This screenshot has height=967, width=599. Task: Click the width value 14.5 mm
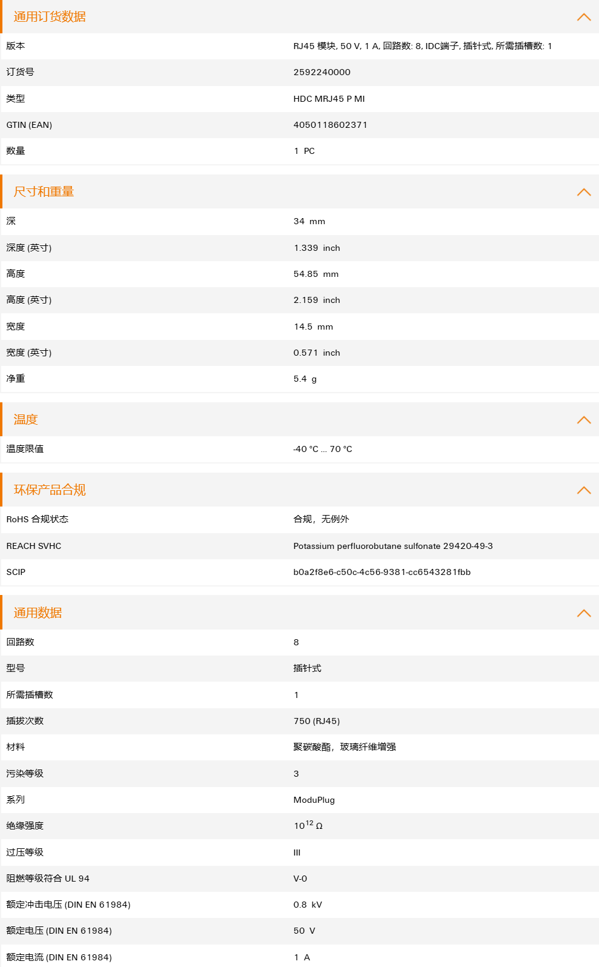click(x=313, y=327)
